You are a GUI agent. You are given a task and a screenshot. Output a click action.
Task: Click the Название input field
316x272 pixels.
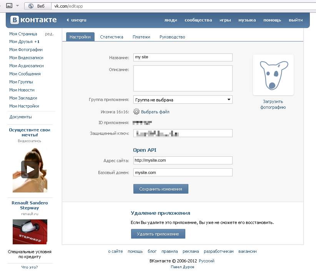pyautogui.click(x=183, y=57)
